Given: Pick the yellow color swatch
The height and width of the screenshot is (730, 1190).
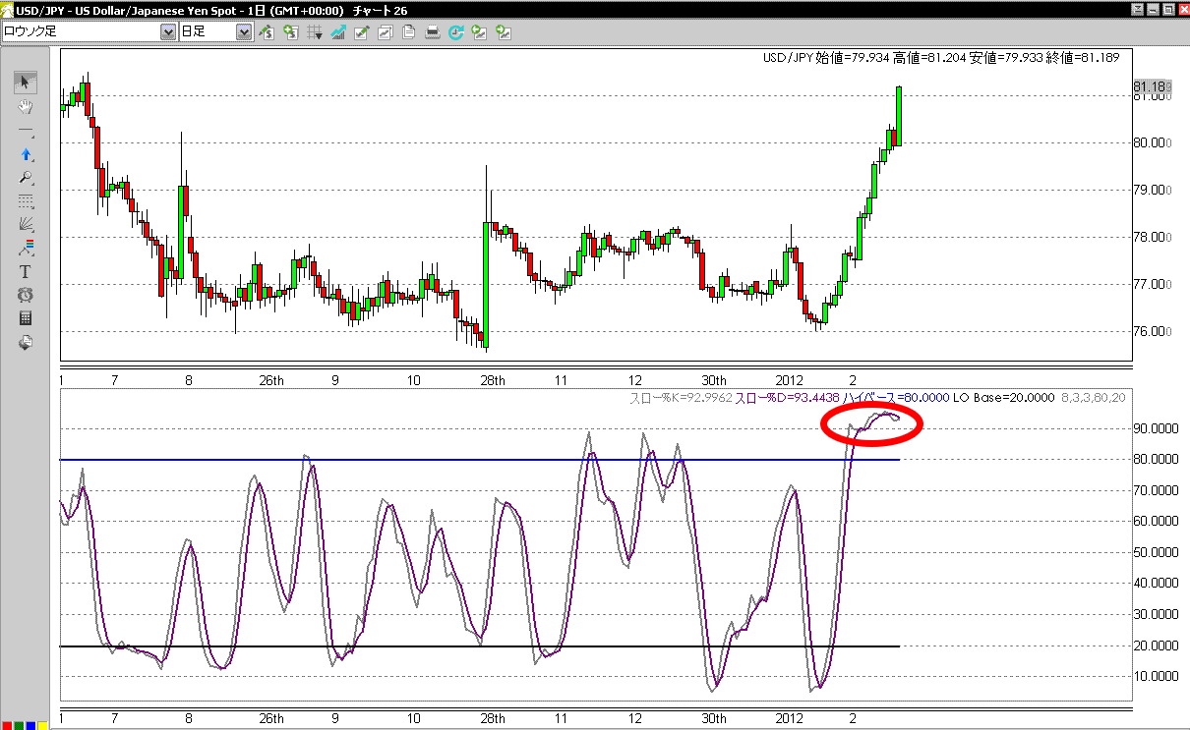Looking at the screenshot, I should (x=42, y=725).
